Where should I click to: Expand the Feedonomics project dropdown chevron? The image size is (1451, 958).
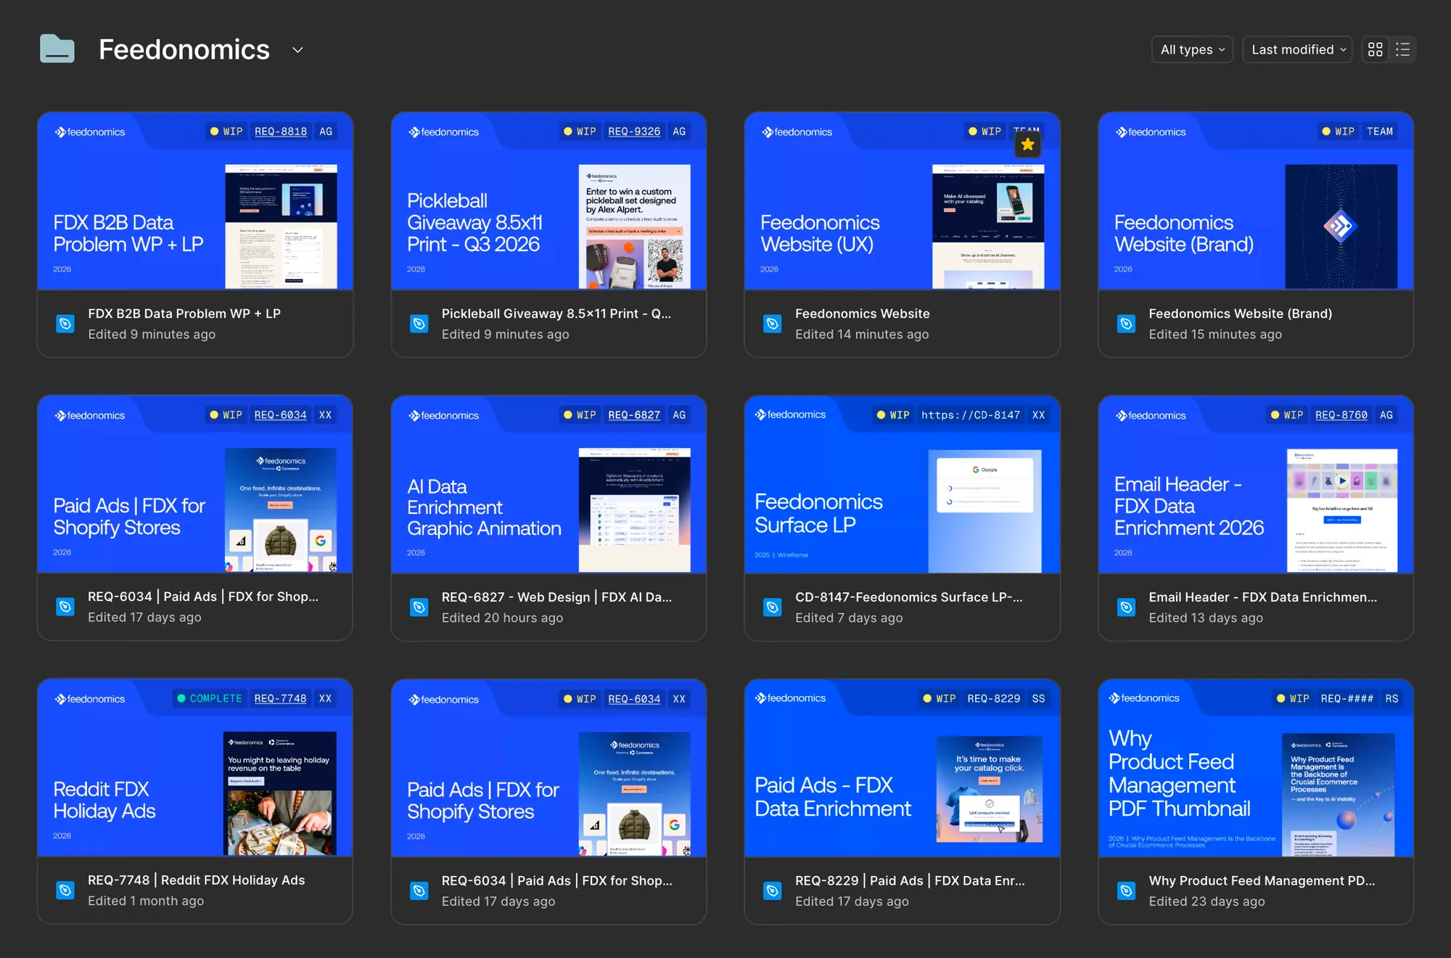tap(297, 50)
